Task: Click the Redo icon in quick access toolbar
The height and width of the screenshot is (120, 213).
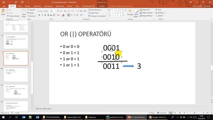Action: pos(16,2)
